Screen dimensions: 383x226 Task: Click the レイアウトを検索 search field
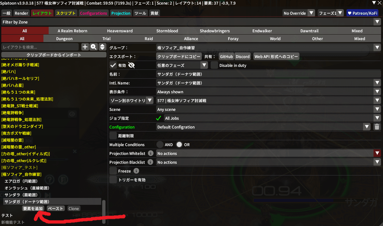(40, 47)
